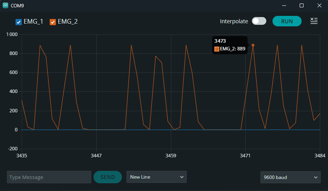This screenshot has height=191, width=328.
Task: Close the COM9 serial plotter window
Action: [319, 5]
